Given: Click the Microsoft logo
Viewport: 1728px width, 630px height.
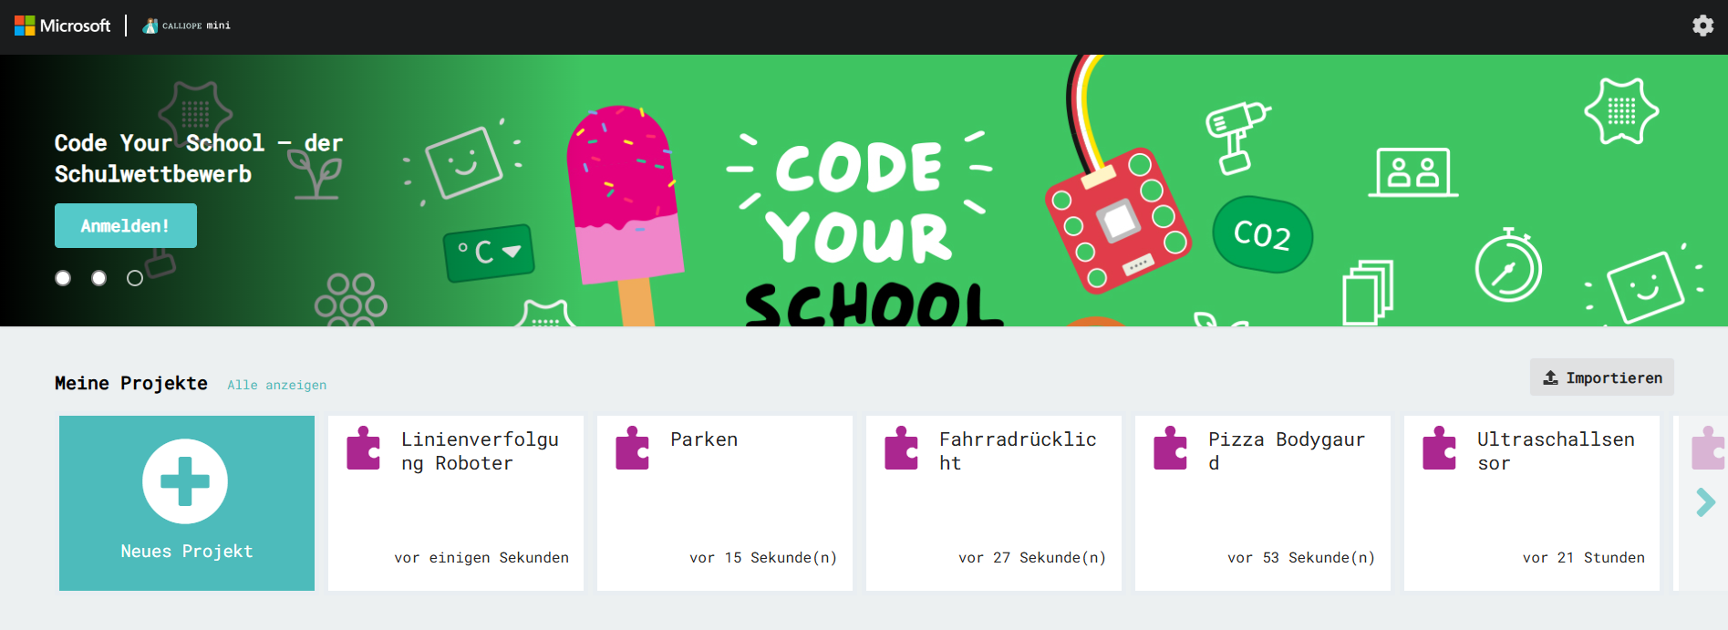Looking at the screenshot, I should tap(62, 26).
